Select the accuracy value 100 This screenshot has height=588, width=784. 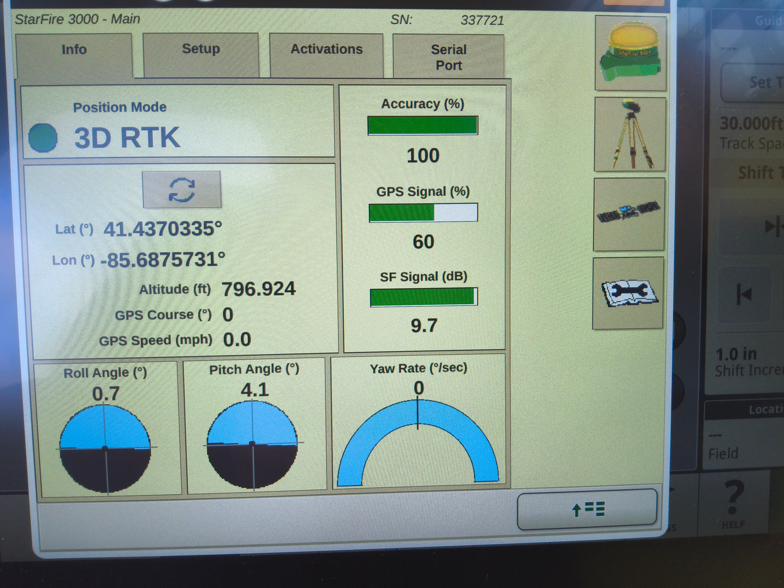coord(423,156)
